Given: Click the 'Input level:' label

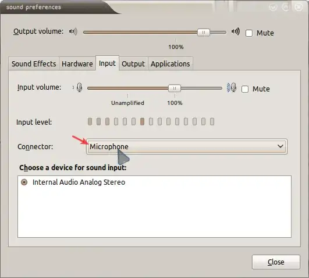Looking at the screenshot, I should click(x=34, y=122).
